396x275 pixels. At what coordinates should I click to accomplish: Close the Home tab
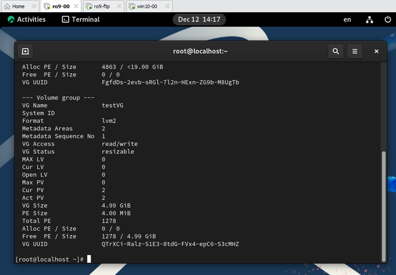(34, 6)
